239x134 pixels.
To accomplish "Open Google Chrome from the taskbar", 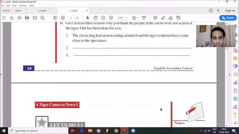I will point(116,131).
